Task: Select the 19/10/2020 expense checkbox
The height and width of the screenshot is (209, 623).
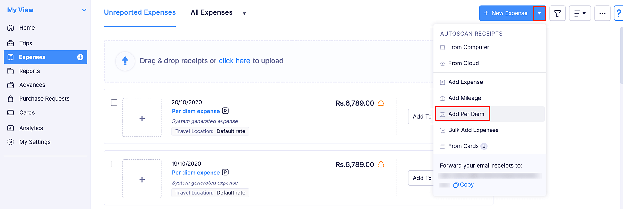Action: (114, 164)
